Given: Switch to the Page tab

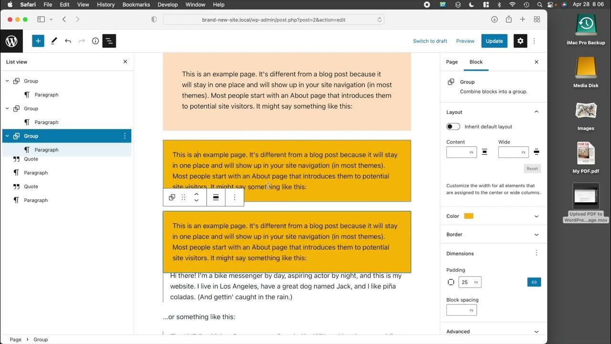Looking at the screenshot, I should 452,62.
